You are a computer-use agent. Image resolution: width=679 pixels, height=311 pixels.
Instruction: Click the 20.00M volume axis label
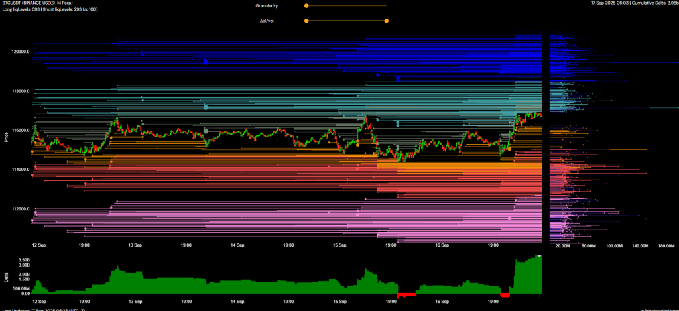click(562, 245)
